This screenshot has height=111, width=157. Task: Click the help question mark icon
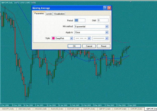105,8
